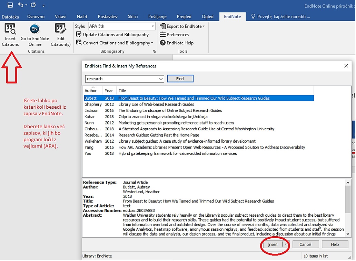Select the Ghaphery 2012 reference row

point(199,104)
